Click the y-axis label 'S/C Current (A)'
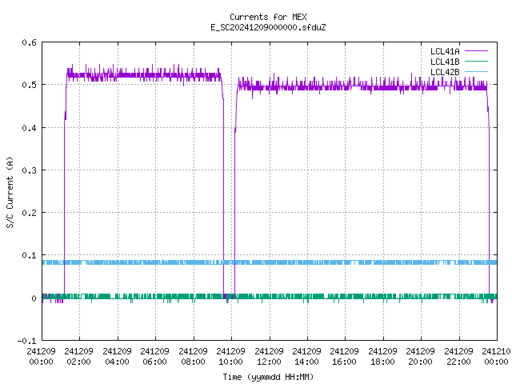This screenshot has height=384, width=512. point(10,192)
